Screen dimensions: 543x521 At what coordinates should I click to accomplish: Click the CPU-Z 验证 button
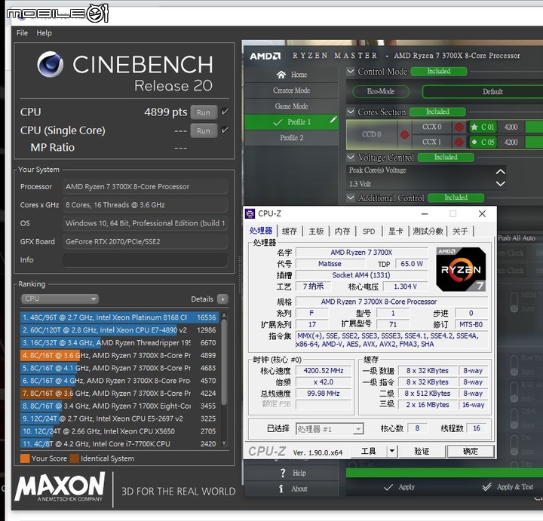pos(422,451)
